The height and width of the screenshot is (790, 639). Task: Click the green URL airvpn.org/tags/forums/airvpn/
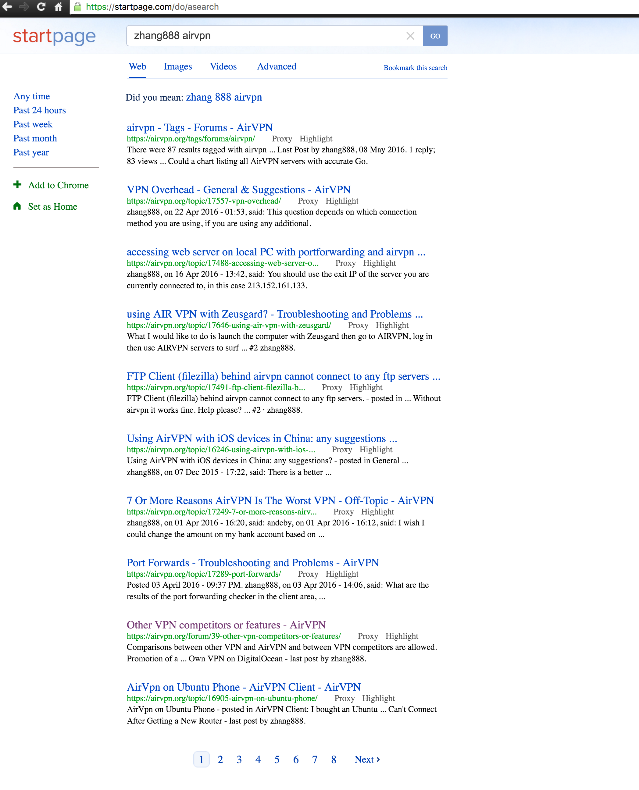coord(191,139)
